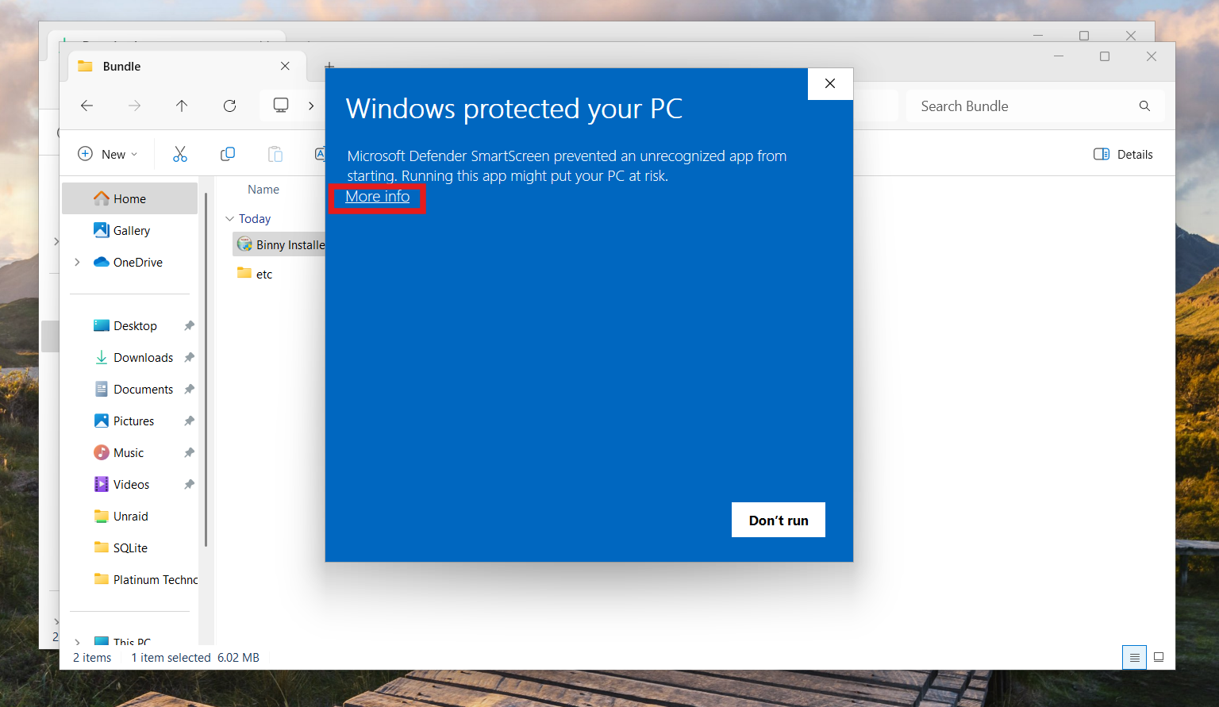Switch to large thumbnails view

point(1159,657)
